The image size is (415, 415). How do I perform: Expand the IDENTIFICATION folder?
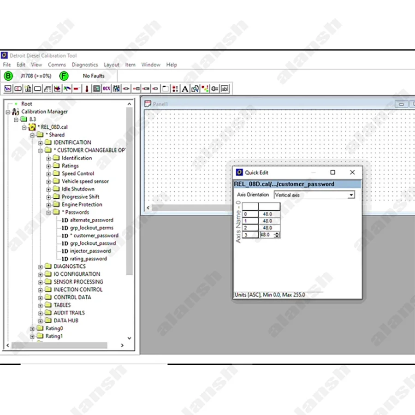coord(40,143)
